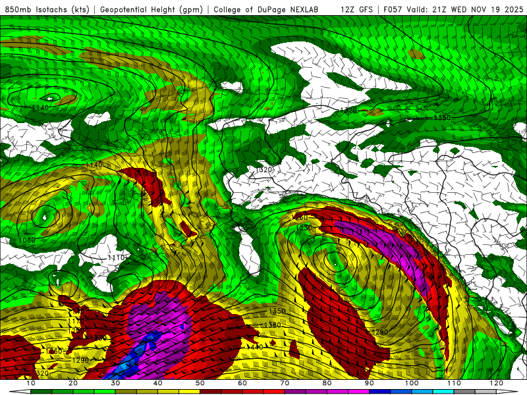Screen dimensions: 527x395
Task: Click the 1080 height contour label
Action: [27, 240]
